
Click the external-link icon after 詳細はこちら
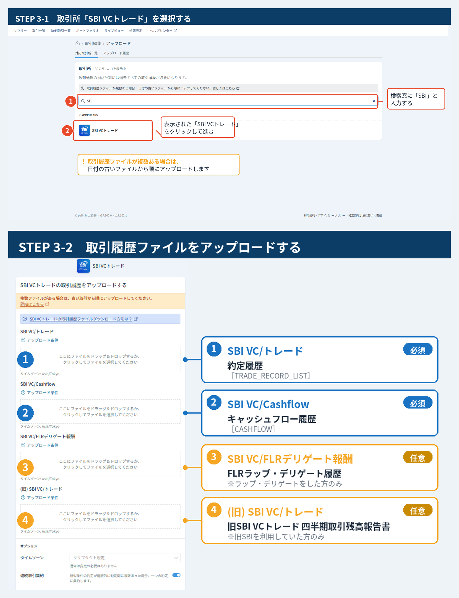tap(47, 304)
